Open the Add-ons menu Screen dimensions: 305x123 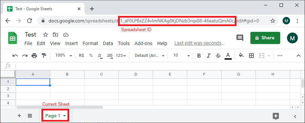pyautogui.click(x=144, y=43)
